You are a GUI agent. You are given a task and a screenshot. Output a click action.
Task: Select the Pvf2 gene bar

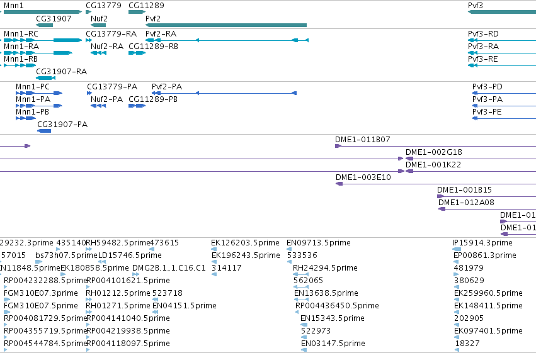[226, 25]
